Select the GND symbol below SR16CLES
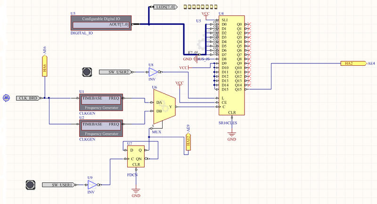Screen dimensions: 377x204 coord(232,135)
